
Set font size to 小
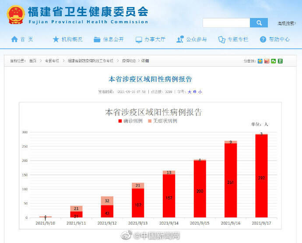click(x=200, y=92)
